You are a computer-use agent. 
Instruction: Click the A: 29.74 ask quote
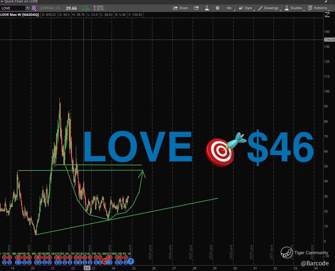pos(98,9)
